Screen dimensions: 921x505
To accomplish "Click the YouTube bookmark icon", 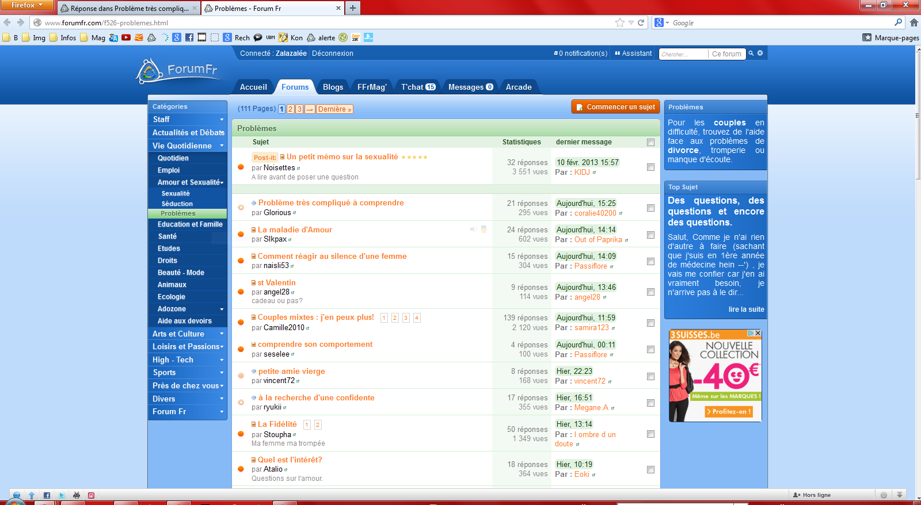I will [x=126, y=38].
